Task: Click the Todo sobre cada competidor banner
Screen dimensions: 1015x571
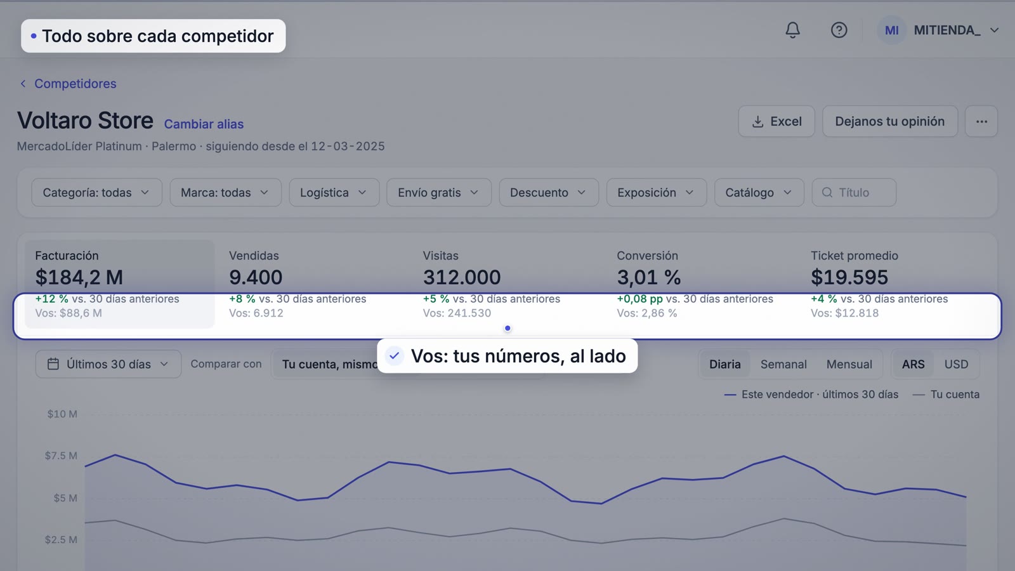Action: coord(153,36)
